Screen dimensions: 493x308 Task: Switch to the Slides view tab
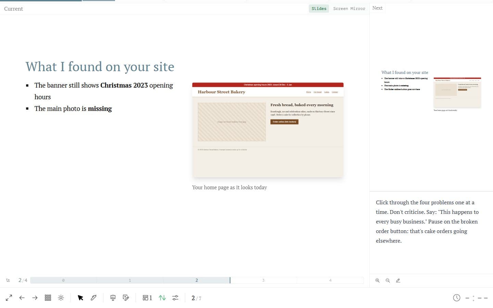click(x=319, y=9)
